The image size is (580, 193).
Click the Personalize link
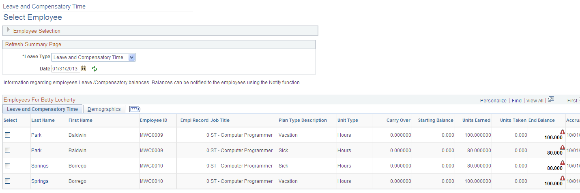[493, 101]
